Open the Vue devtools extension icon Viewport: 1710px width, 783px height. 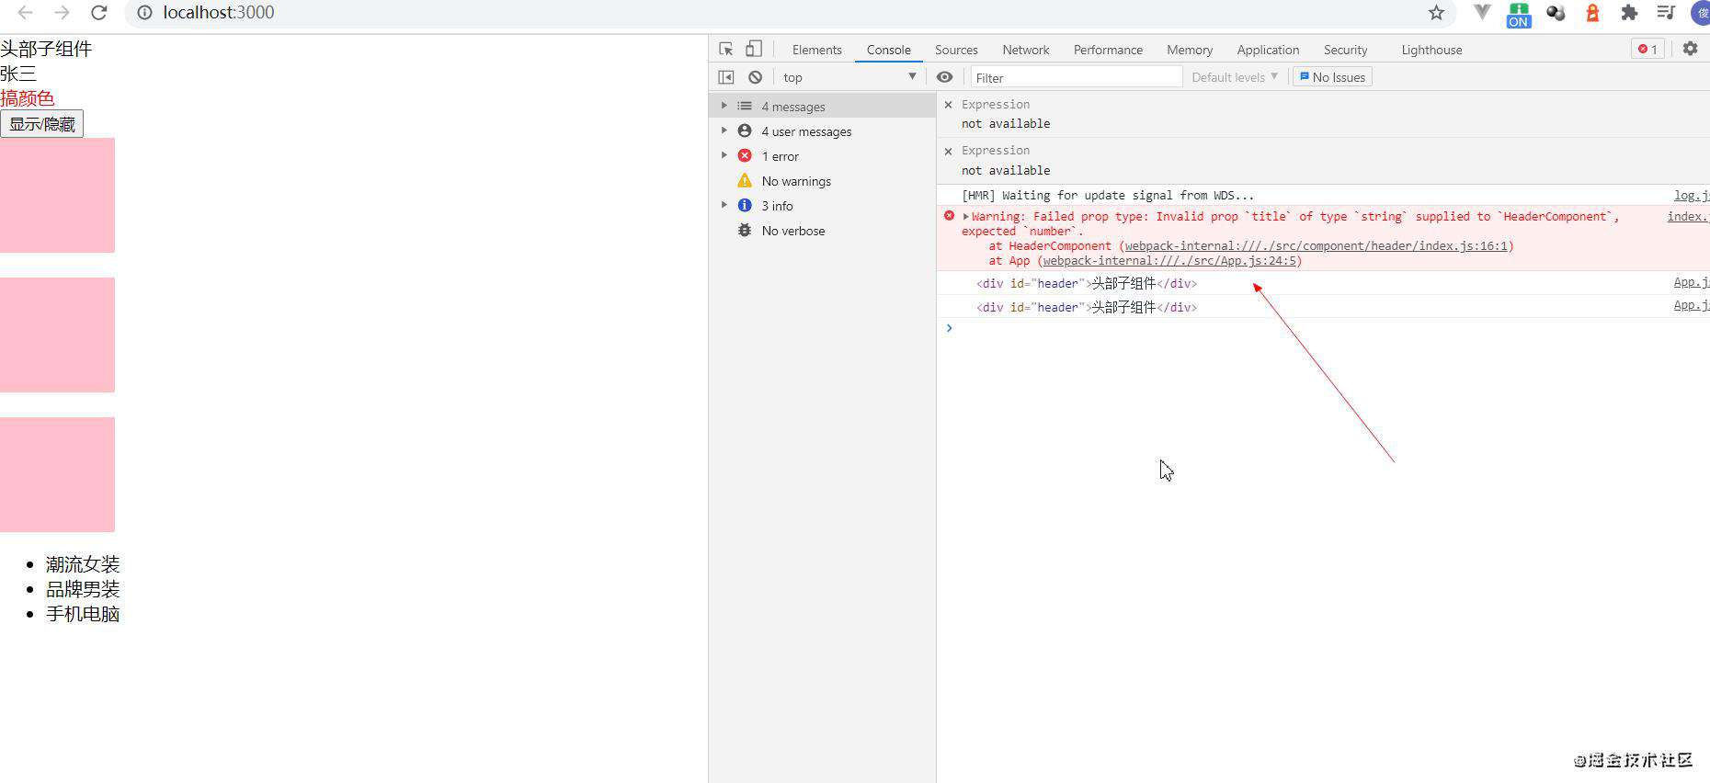tap(1482, 13)
